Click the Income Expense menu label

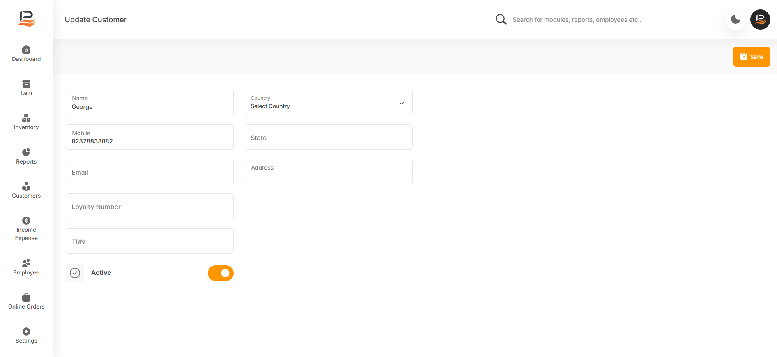(x=26, y=234)
